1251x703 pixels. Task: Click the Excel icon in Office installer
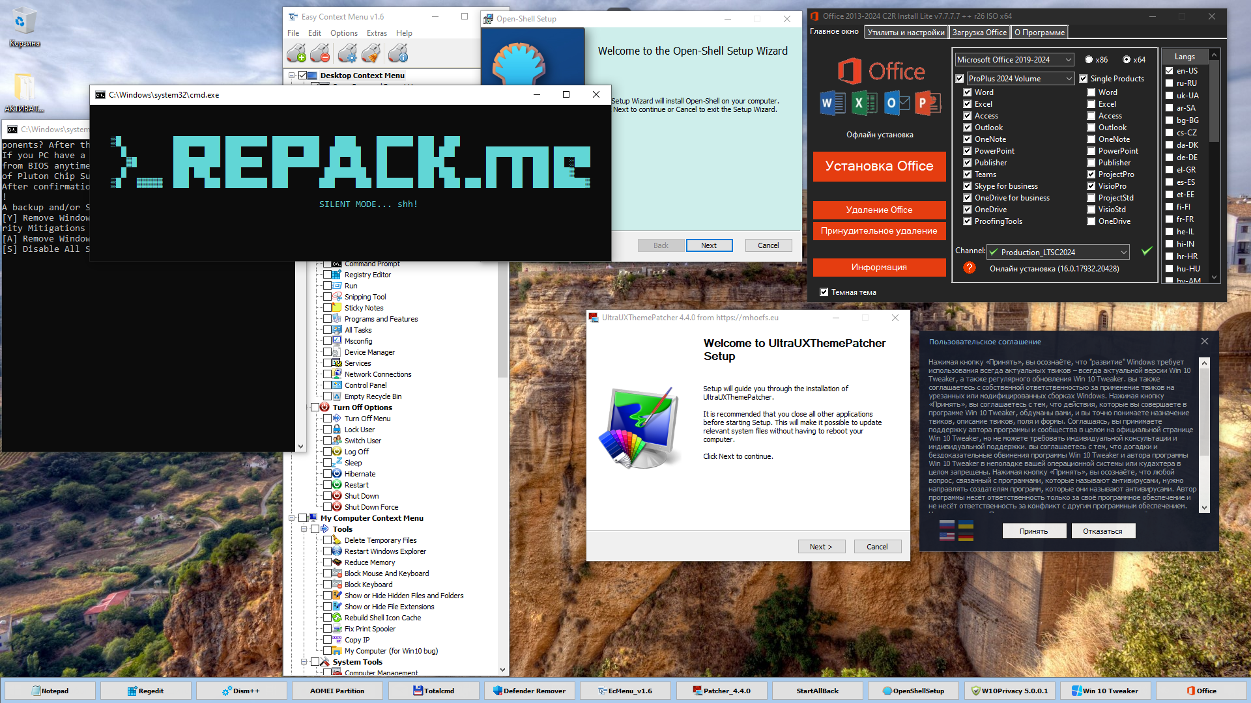pyautogui.click(x=864, y=103)
